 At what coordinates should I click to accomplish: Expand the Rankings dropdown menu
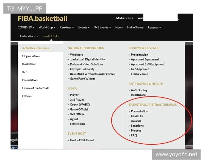(67, 27)
